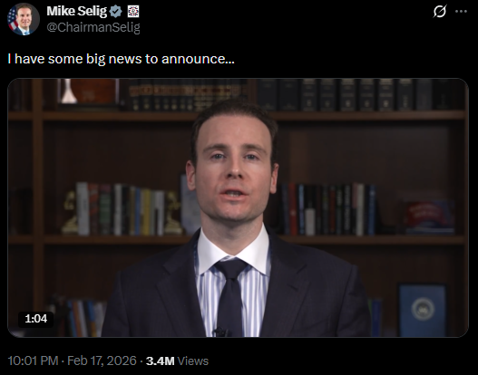Open the 10:01 PM post timestamp

click(33, 361)
